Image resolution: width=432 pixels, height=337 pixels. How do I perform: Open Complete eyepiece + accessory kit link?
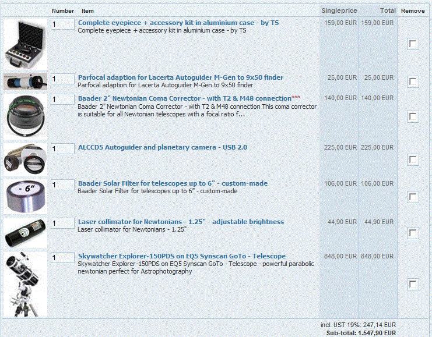pyautogui.click(x=178, y=23)
